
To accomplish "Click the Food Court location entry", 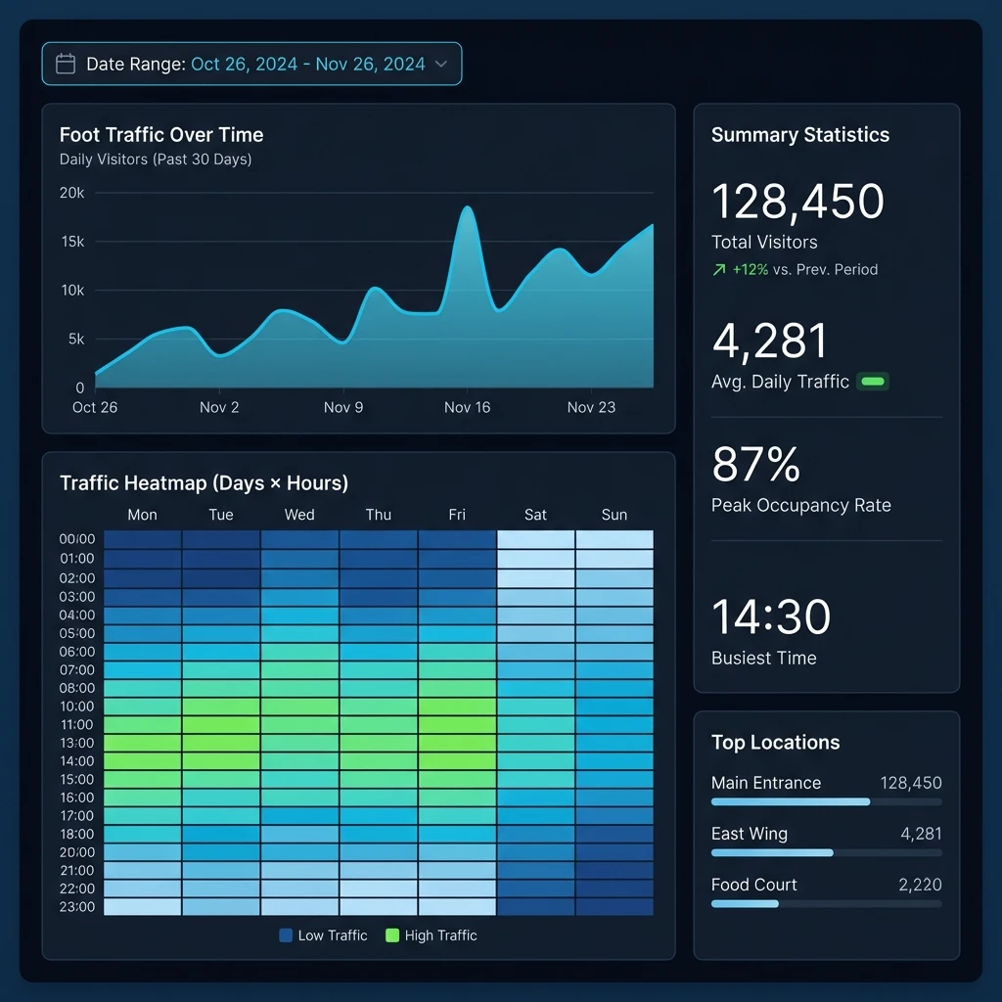I will pyautogui.click(x=753, y=885).
